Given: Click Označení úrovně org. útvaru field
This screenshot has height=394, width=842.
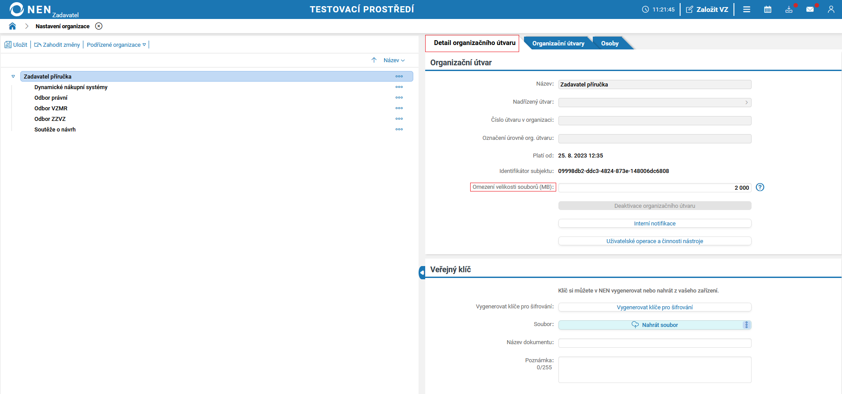Looking at the screenshot, I should click(655, 139).
